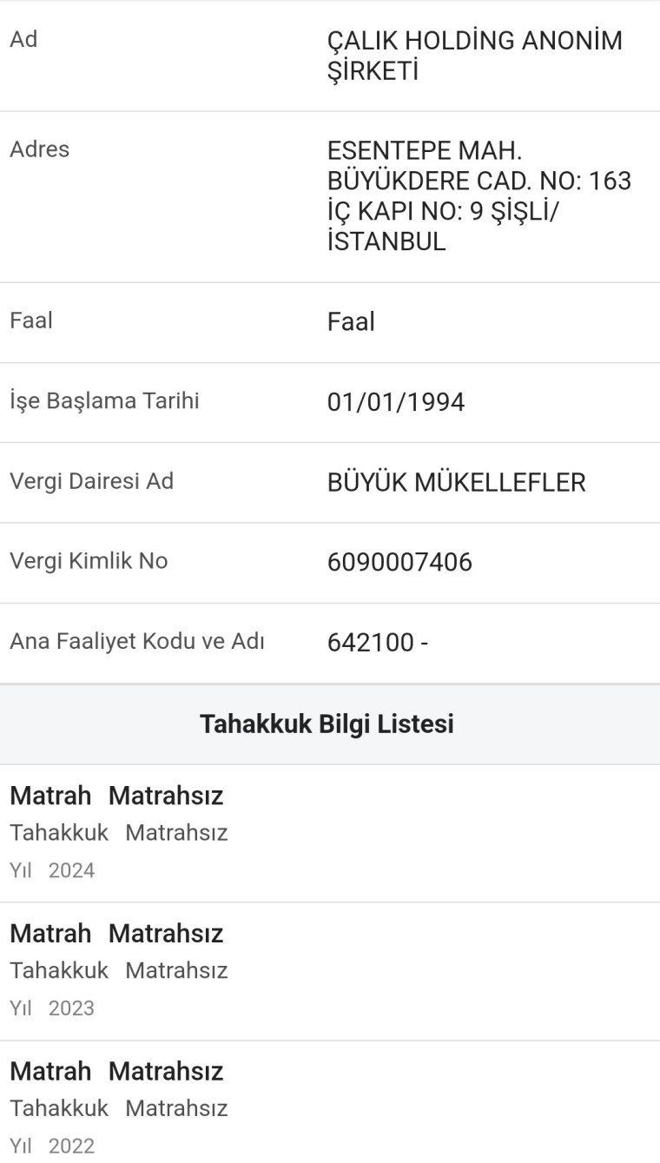Select the start date 01/01/1994
This screenshot has height=1163, width=660.
pyautogui.click(x=396, y=402)
